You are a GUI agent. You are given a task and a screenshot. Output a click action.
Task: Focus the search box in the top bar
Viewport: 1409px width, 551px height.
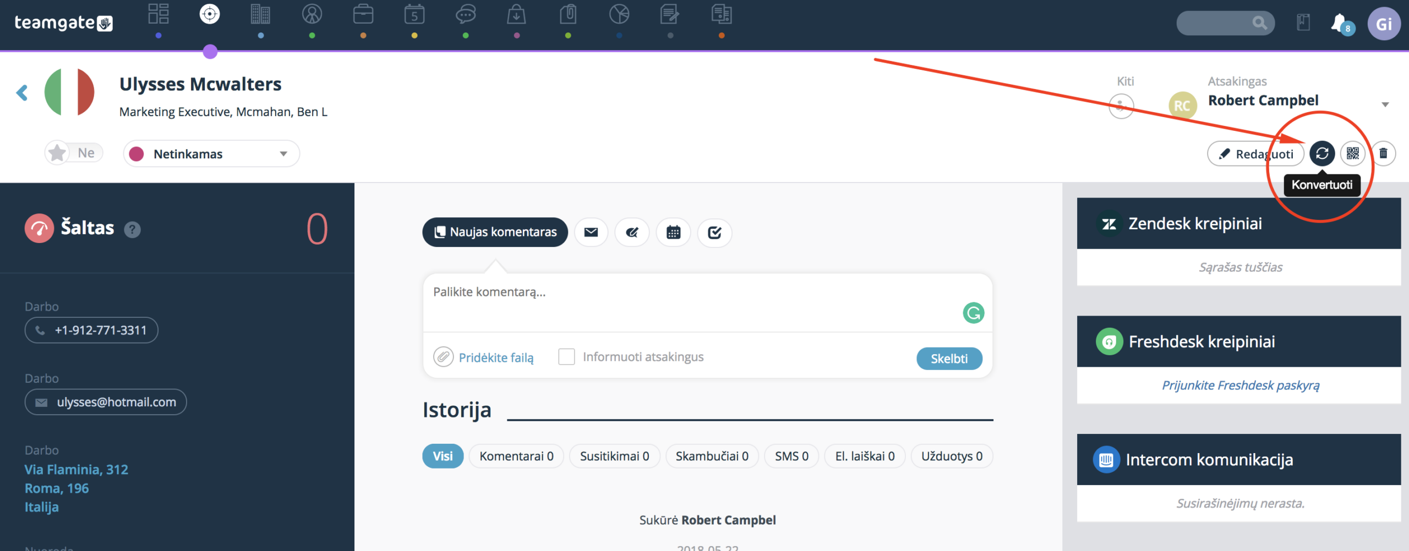(x=1225, y=23)
